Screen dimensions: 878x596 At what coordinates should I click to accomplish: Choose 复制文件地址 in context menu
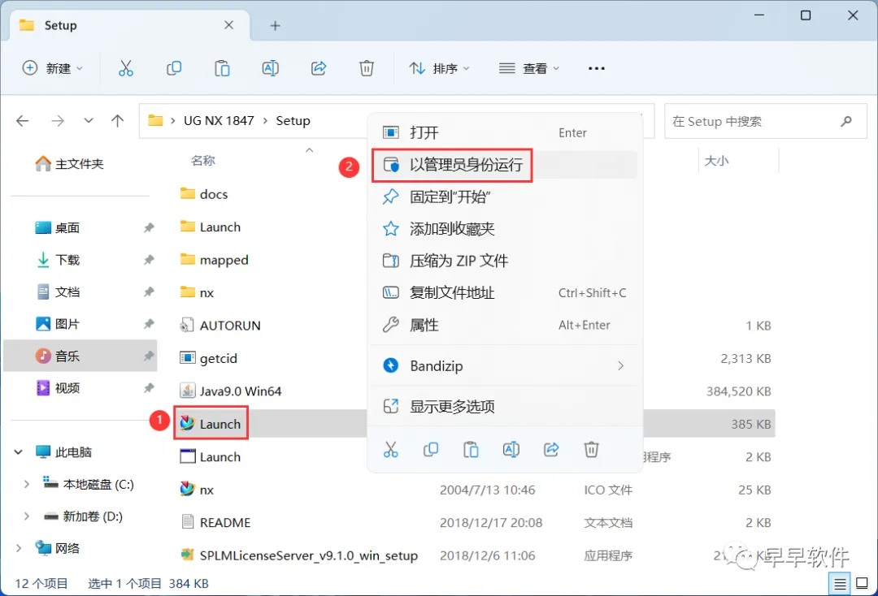click(x=505, y=292)
